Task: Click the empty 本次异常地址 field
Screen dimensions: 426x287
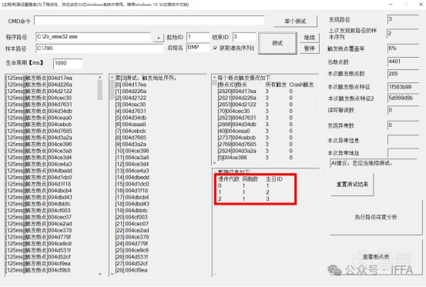Action: coord(403,152)
